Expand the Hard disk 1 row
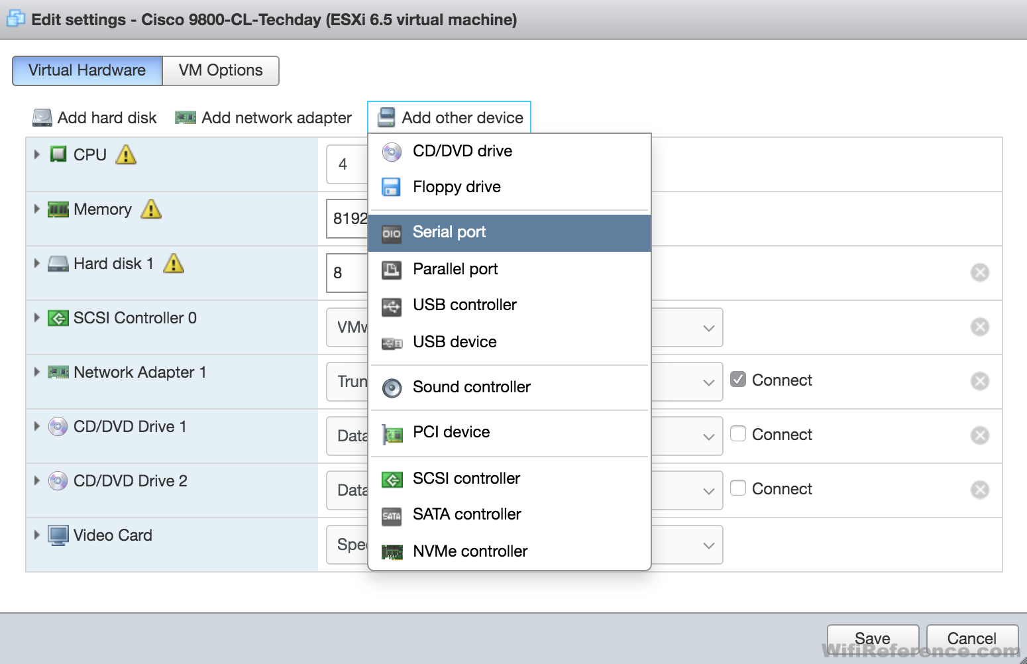Screen dimensions: 1027x664 37,263
